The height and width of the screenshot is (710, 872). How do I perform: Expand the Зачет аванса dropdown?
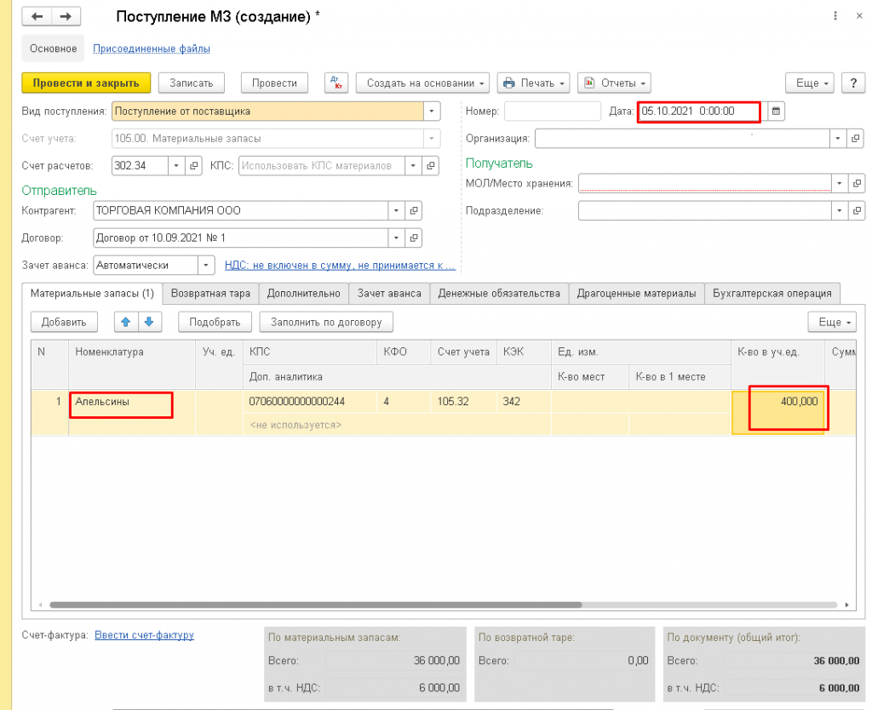(x=206, y=266)
